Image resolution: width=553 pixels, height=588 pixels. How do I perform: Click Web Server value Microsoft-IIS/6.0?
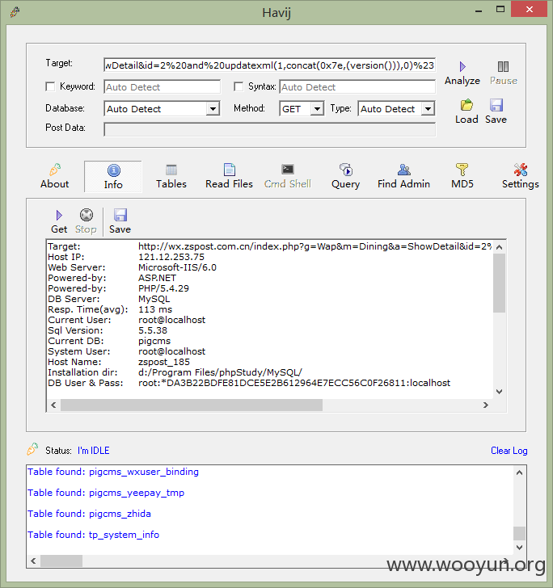pyautogui.click(x=177, y=267)
